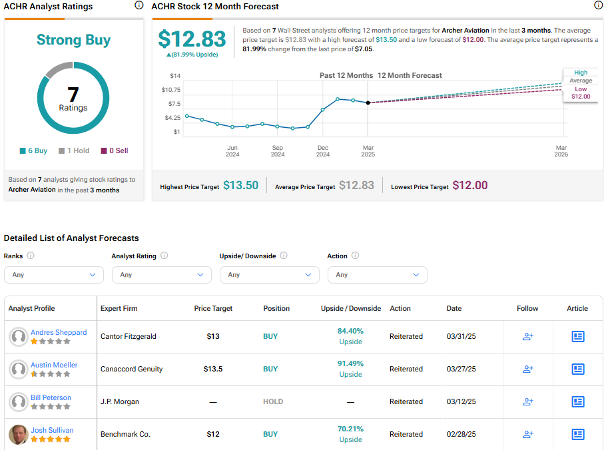Viewport: 604px width, 450px height.
Task: Click the Price Target column header
Action: 213,308
